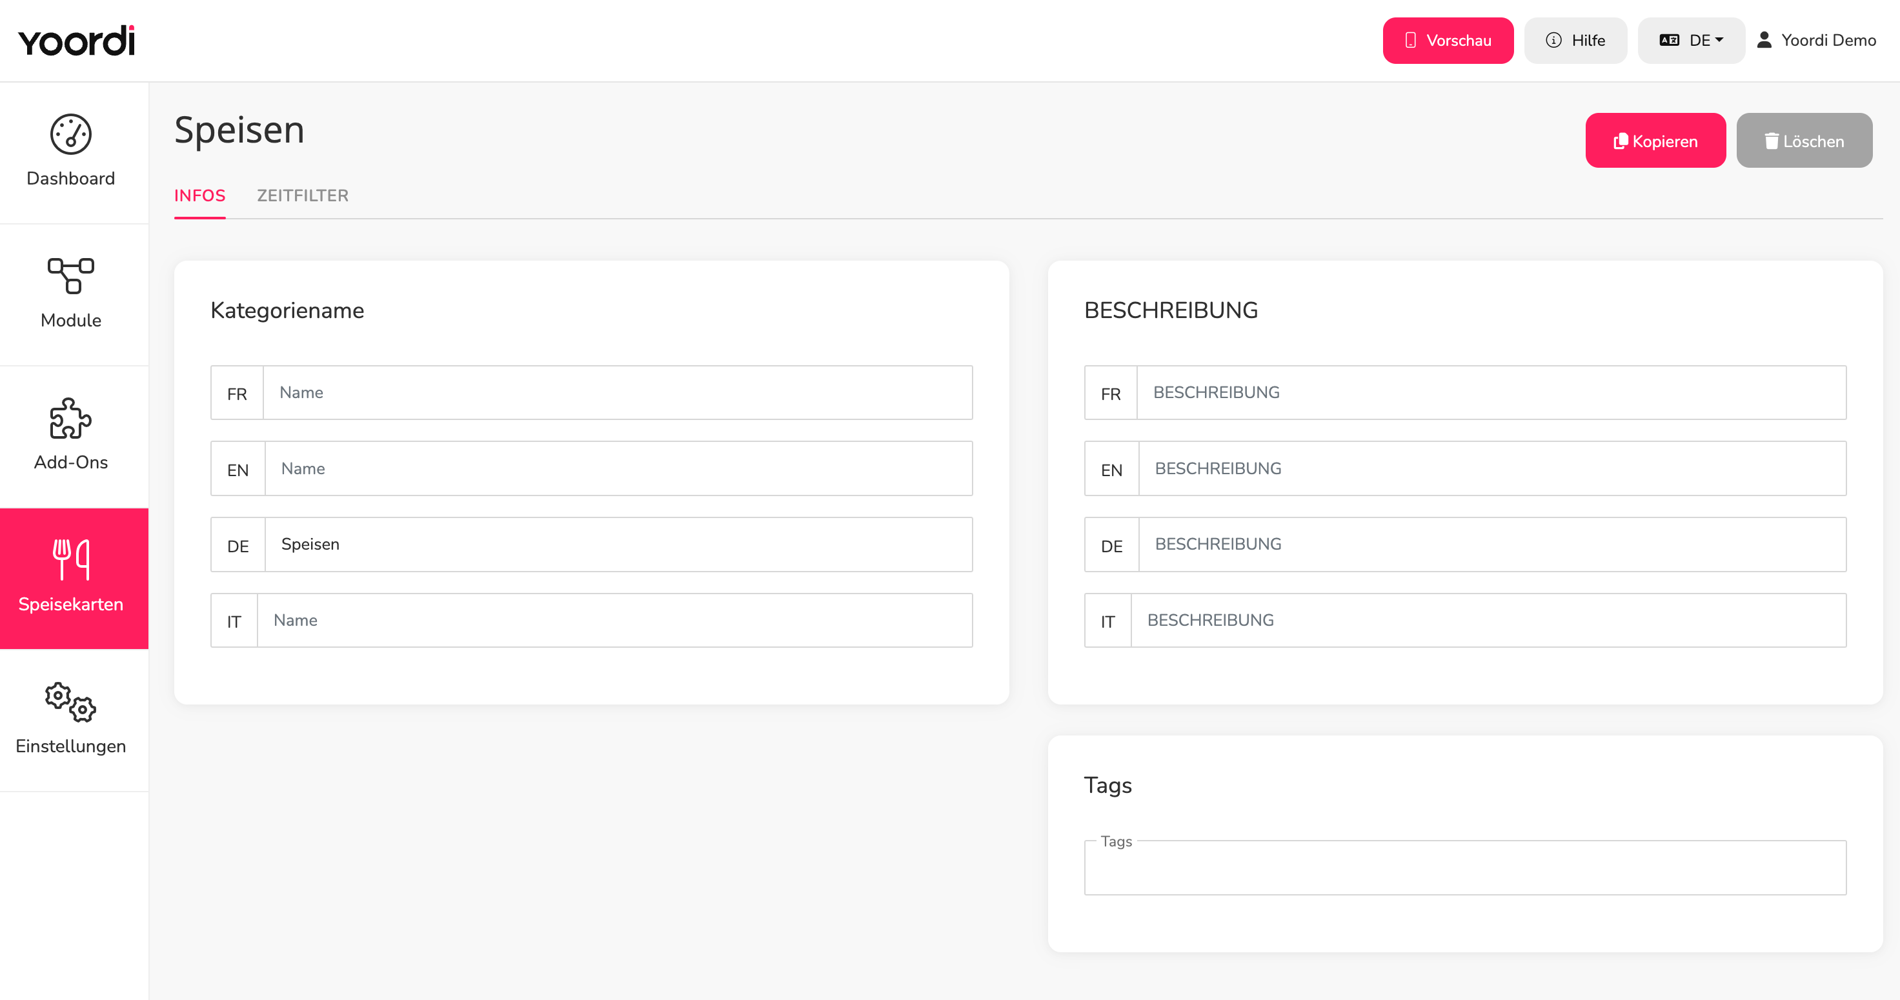Select the INFOS tab
The image size is (1900, 1000).
(x=200, y=195)
